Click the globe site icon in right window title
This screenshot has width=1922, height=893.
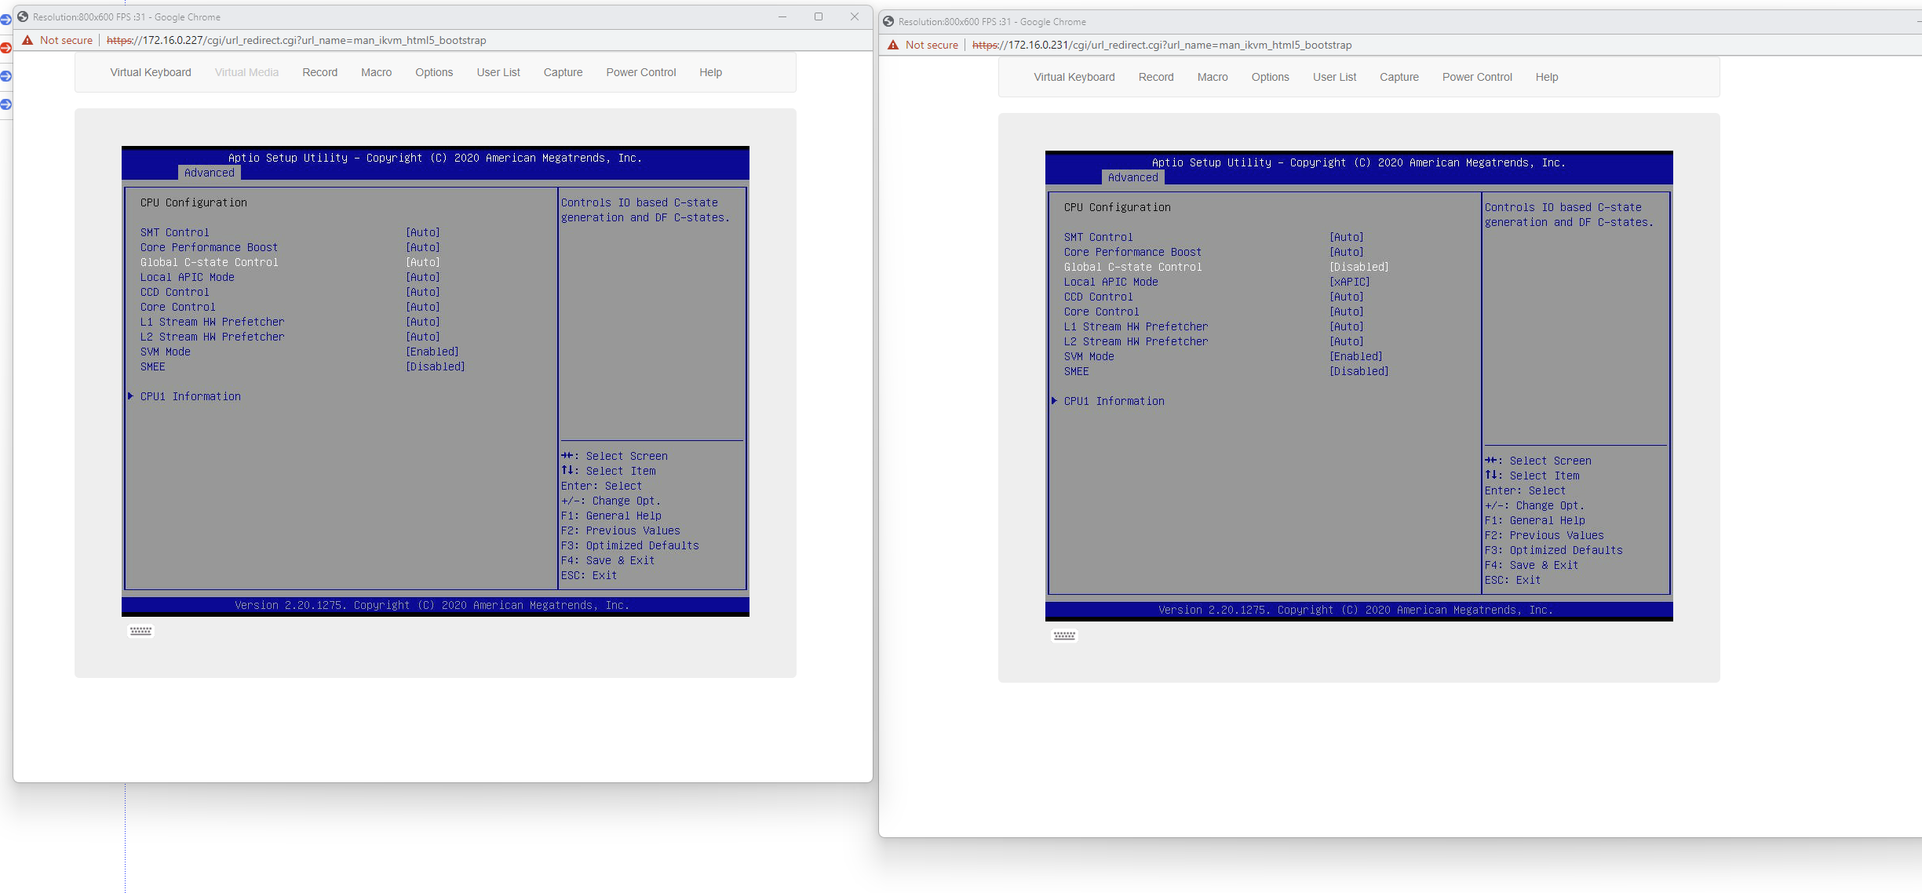point(888,21)
